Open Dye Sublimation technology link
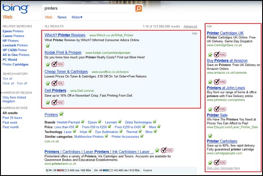This screenshot has height=176, width=263. pyautogui.click(x=107, y=132)
